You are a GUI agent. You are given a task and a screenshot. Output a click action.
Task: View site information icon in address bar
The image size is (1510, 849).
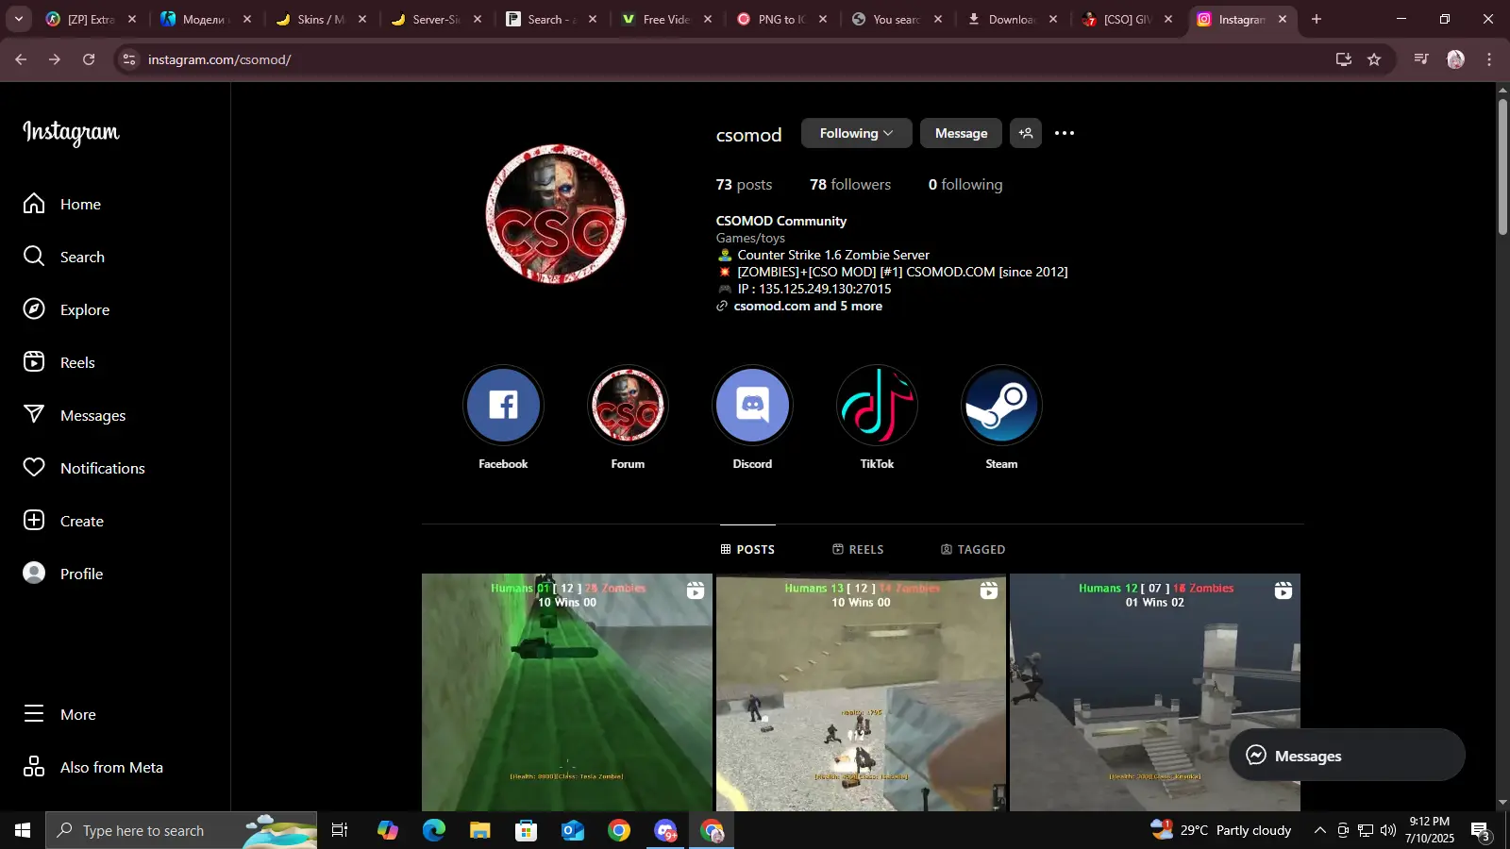tap(129, 59)
